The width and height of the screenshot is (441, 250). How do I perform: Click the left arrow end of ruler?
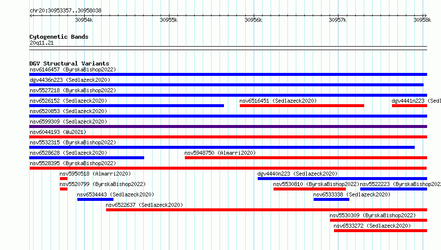click(x=31, y=15)
